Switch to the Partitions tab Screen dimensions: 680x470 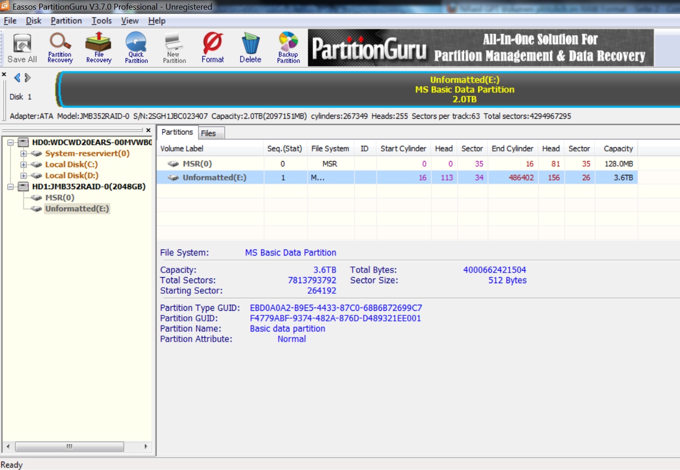(x=177, y=132)
